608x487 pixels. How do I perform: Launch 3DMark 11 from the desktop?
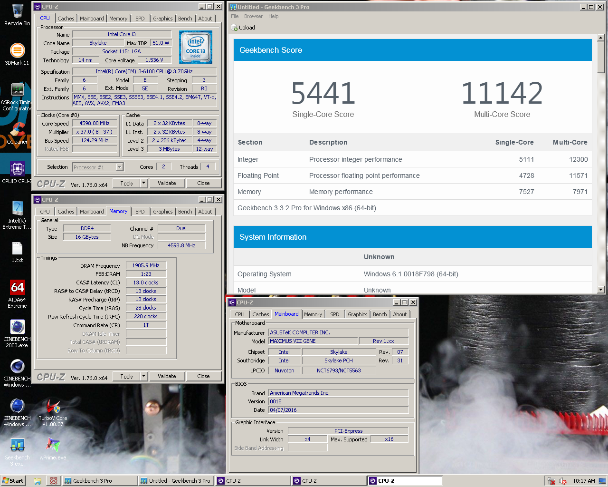click(x=17, y=54)
